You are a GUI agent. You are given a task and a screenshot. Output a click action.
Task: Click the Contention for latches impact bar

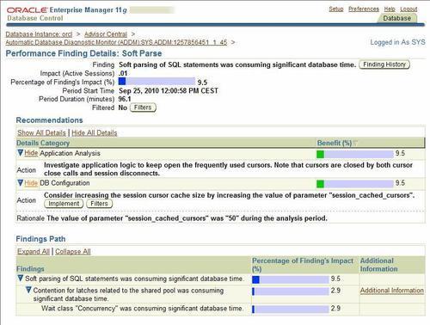[x=291, y=291]
